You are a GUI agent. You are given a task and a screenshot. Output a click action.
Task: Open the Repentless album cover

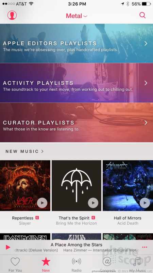point(25,186)
